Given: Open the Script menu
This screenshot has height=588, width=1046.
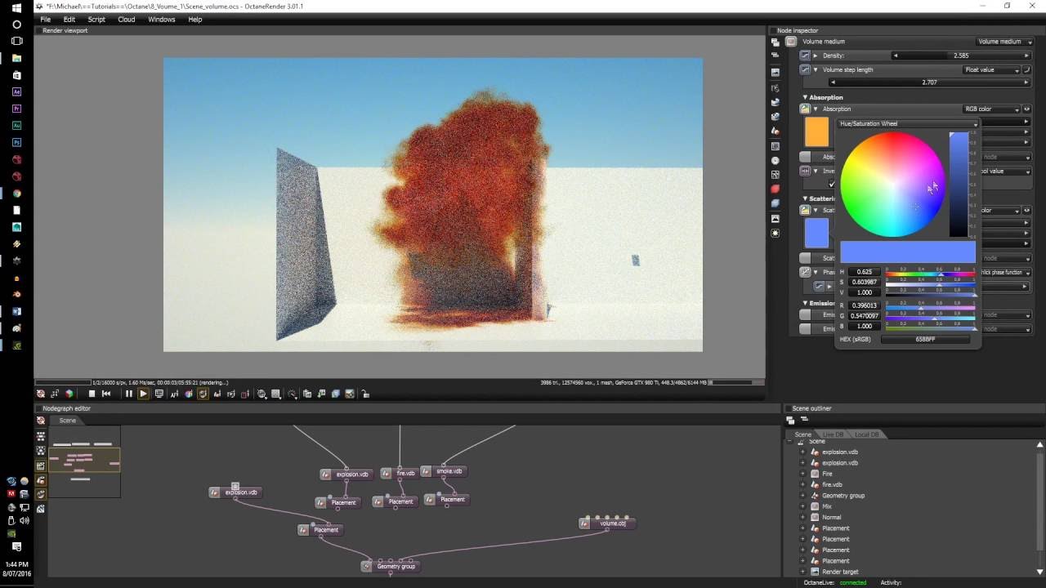Looking at the screenshot, I should coord(96,20).
